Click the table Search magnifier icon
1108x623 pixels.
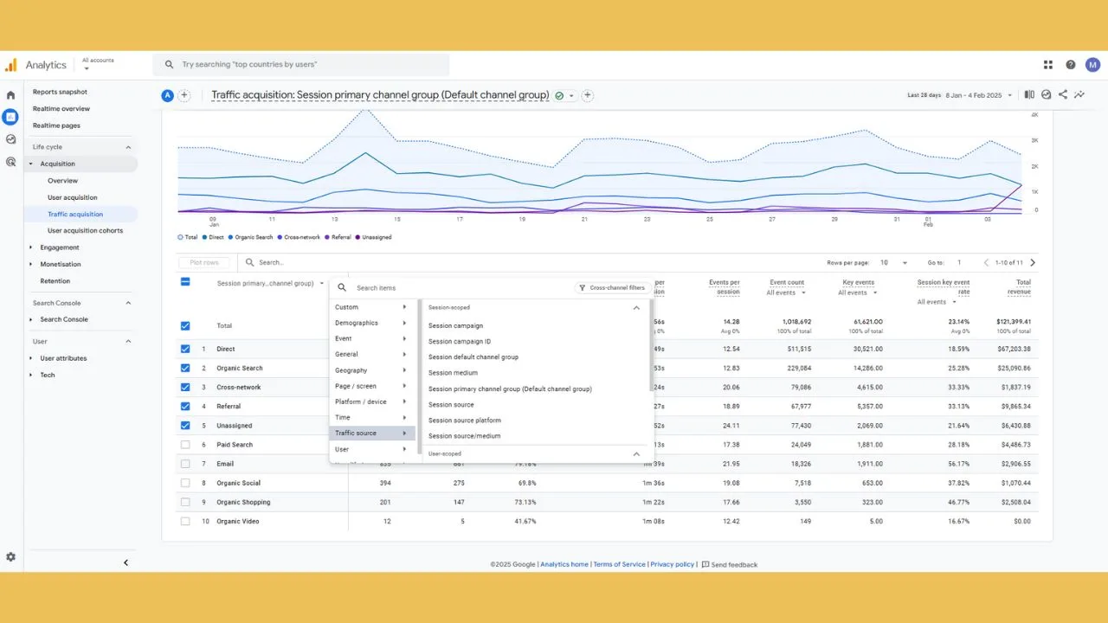point(249,262)
